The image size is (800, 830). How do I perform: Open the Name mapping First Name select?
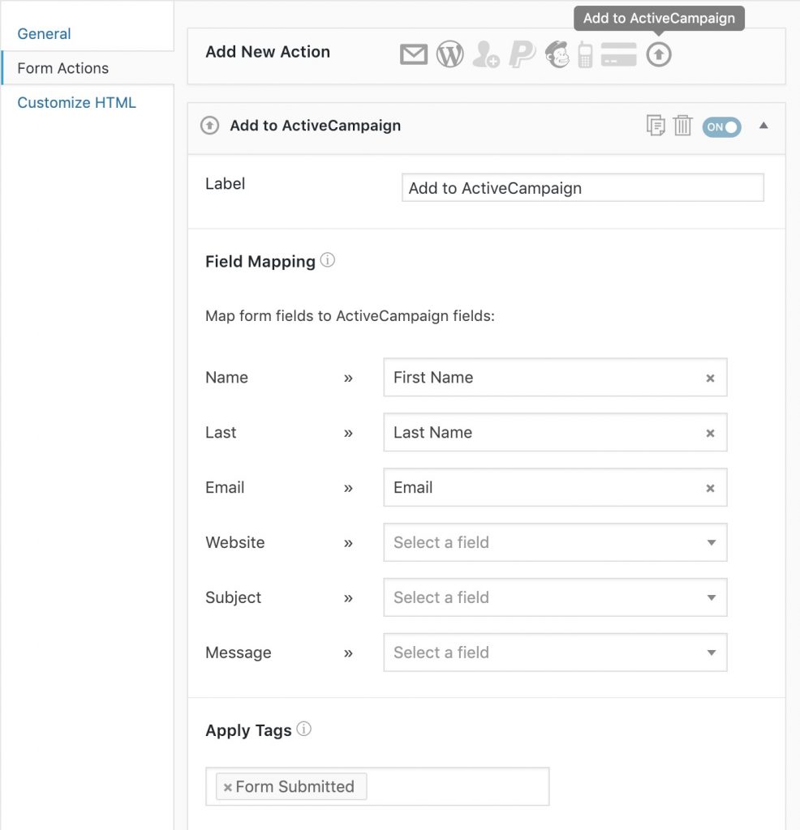[555, 378]
